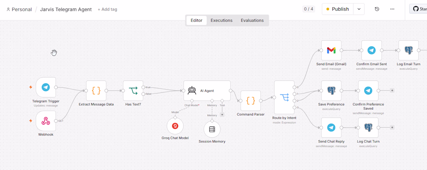Select the Webhook node

tap(46, 121)
